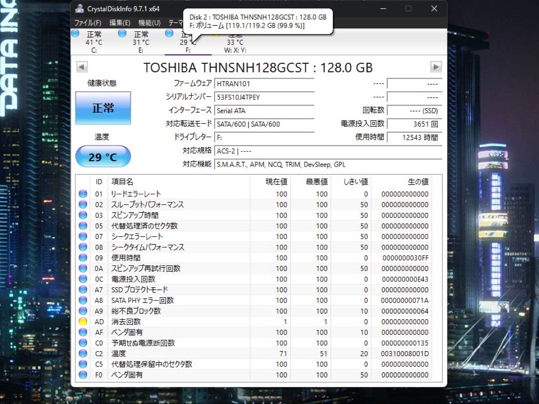This screenshot has height=404, width=539.
Task: Click the yellow warning status icon for W: X: Y:
Action: point(216,35)
